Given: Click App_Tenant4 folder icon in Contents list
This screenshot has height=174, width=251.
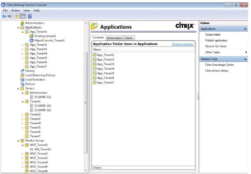Looking at the screenshot, I should (95, 68).
